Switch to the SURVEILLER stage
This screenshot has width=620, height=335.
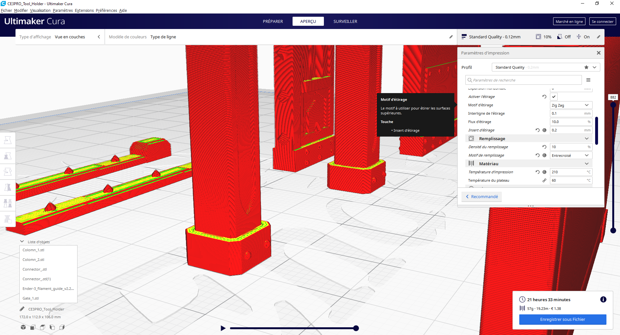(345, 21)
